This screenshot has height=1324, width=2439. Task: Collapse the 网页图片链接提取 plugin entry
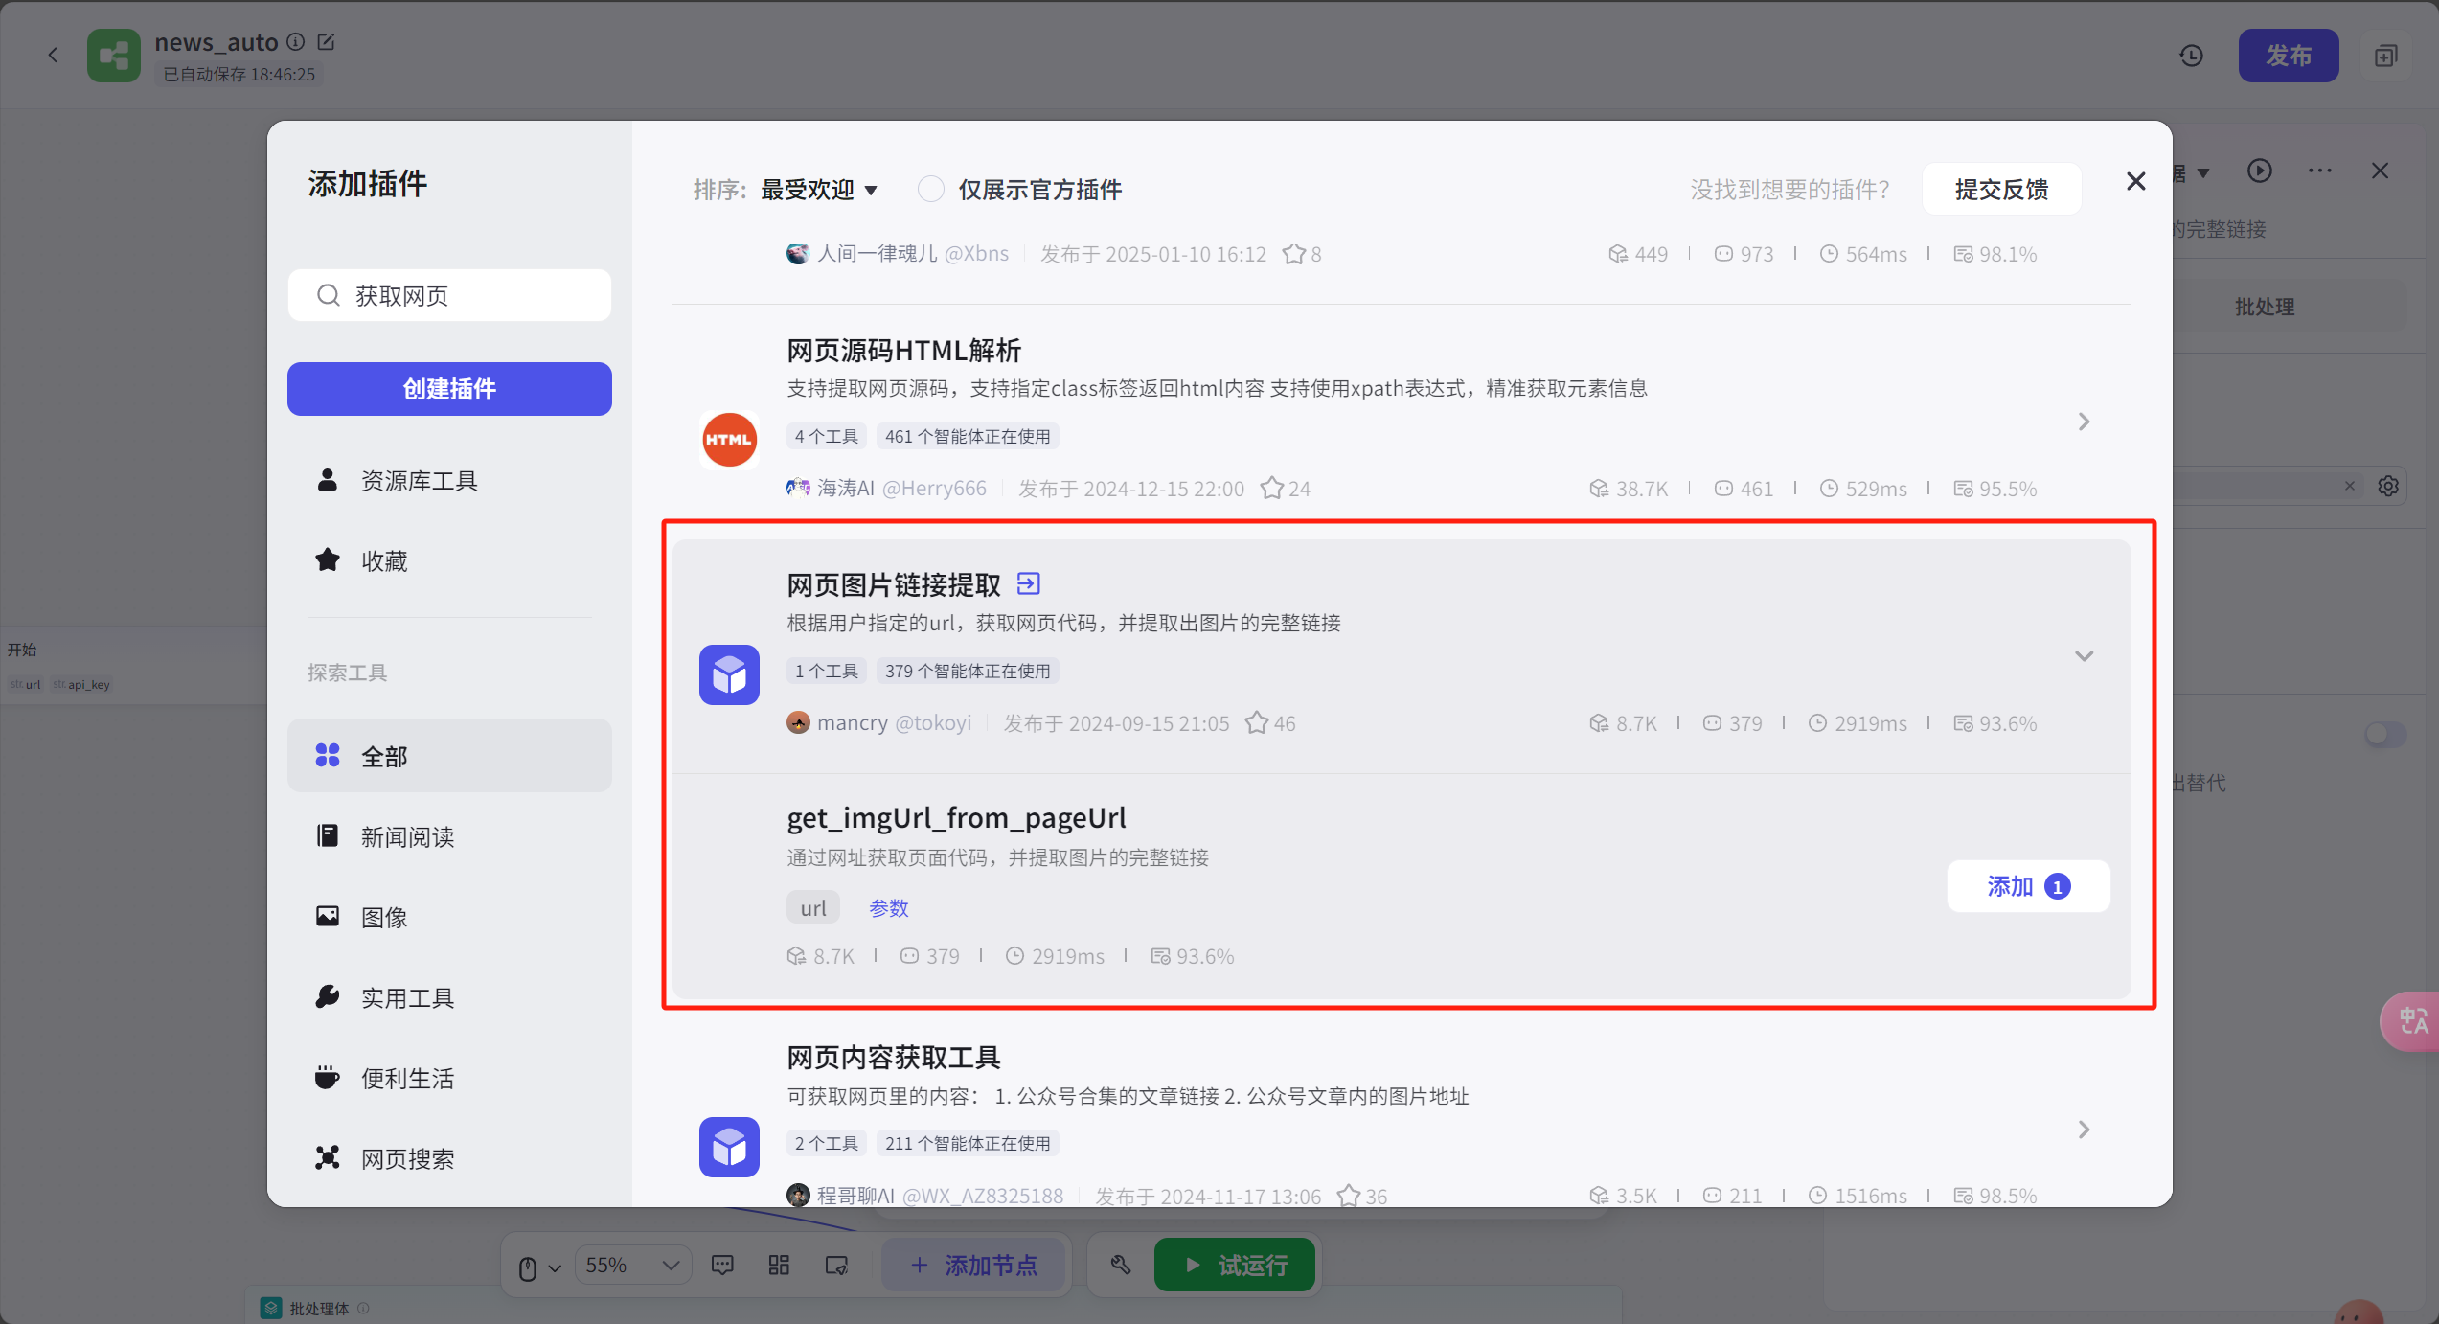click(2084, 656)
